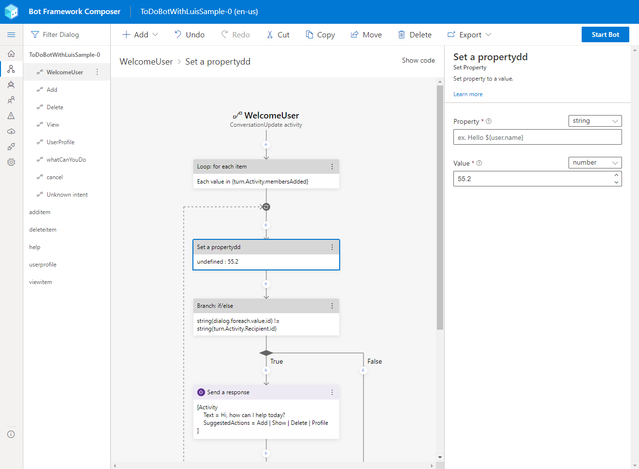Open the info icon at sidebar bottom
This screenshot has height=469, width=639.
11,434
